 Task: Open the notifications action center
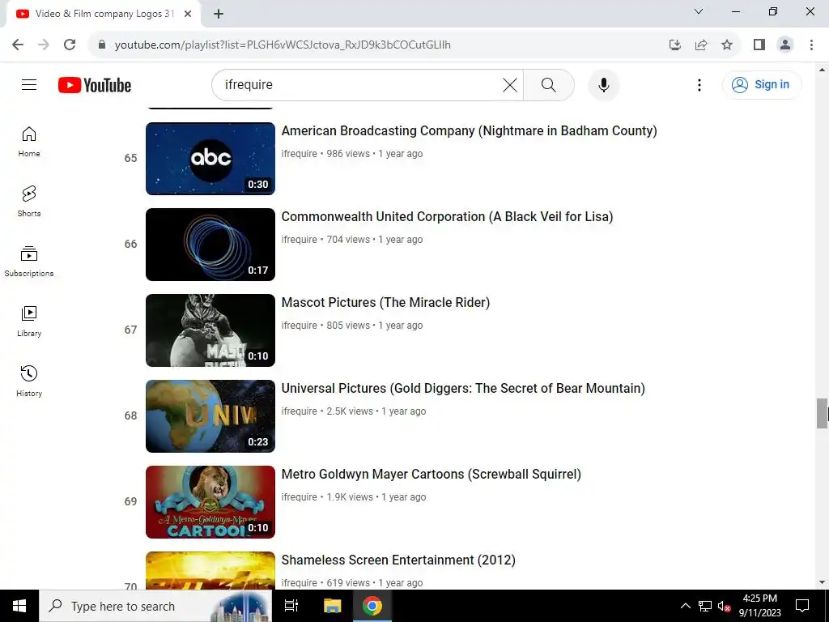802,606
